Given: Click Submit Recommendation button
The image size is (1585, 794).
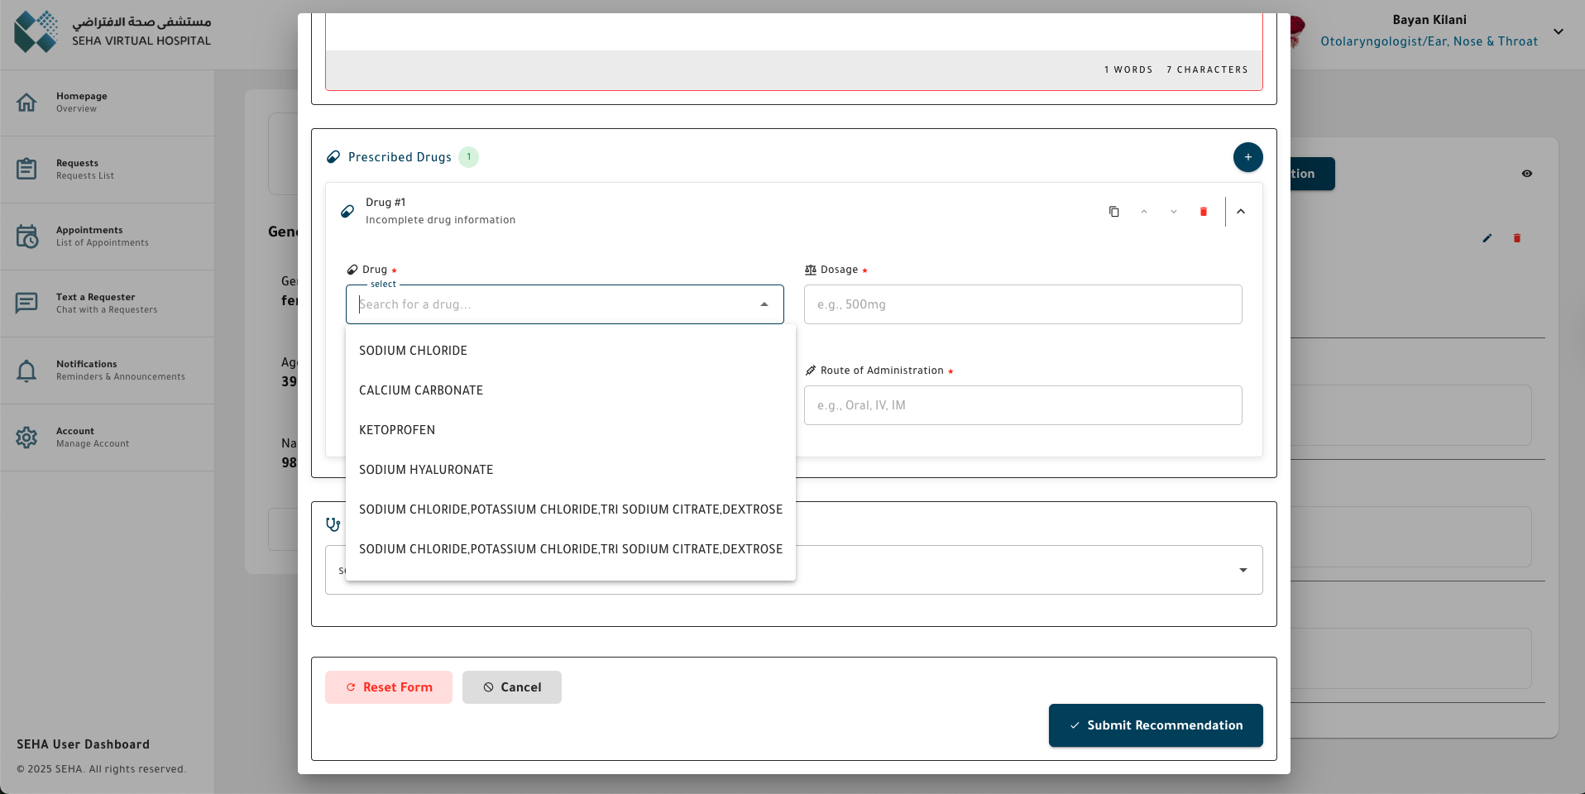Looking at the screenshot, I should pyautogui.click(x=1155, y=725).
